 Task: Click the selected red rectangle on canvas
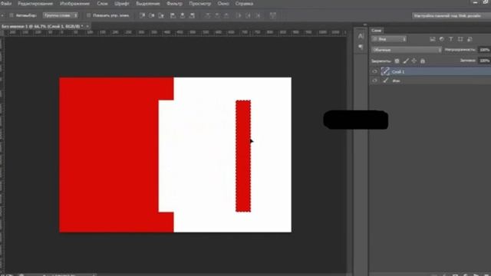pos(243,156)
